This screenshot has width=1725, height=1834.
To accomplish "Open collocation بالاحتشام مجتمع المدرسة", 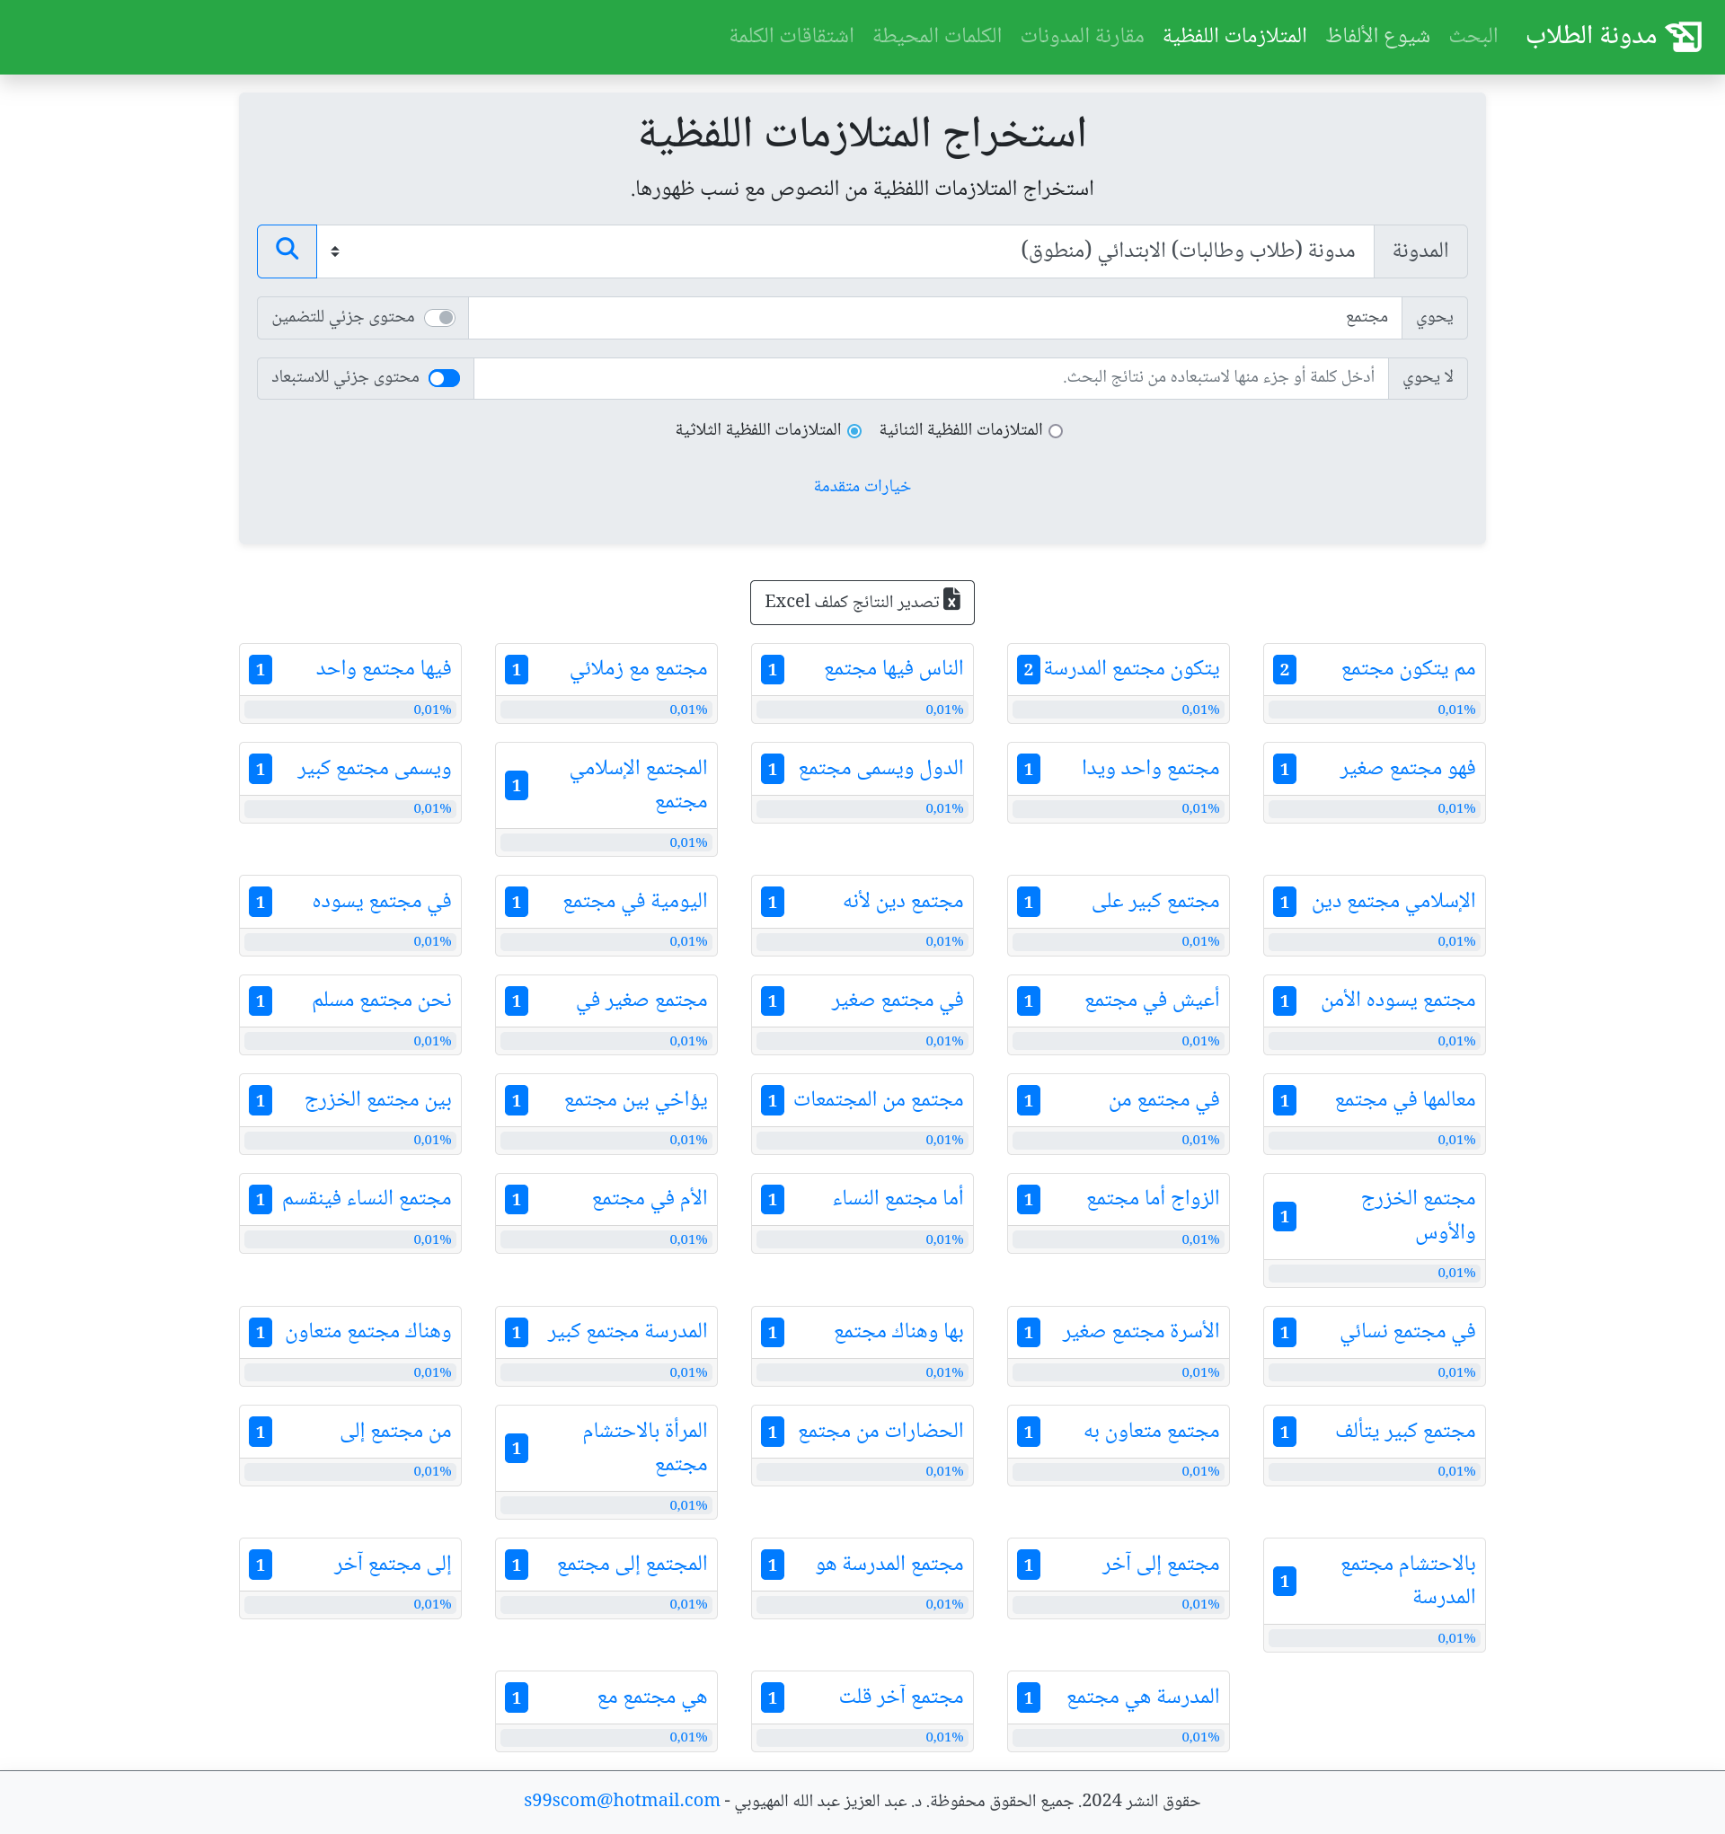I will (1408, 1582).
